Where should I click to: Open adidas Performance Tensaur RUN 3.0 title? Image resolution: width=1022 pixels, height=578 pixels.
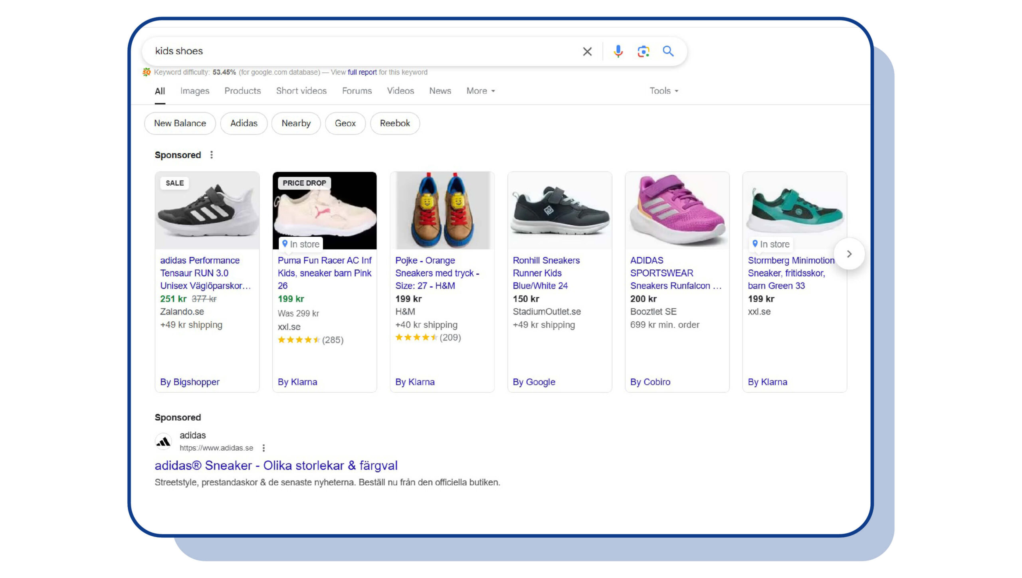click(205, 273)
